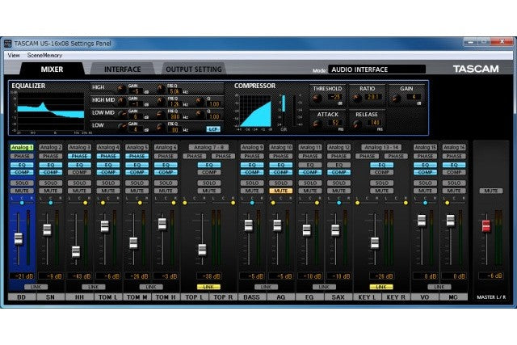Solo the Analog 6 channel

(x=166, y=183)
